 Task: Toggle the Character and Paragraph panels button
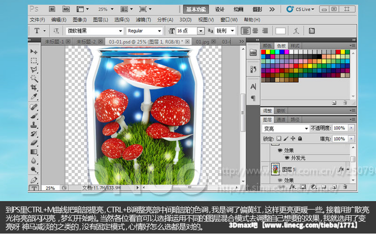pyautogui.click(x=312, y=30)
